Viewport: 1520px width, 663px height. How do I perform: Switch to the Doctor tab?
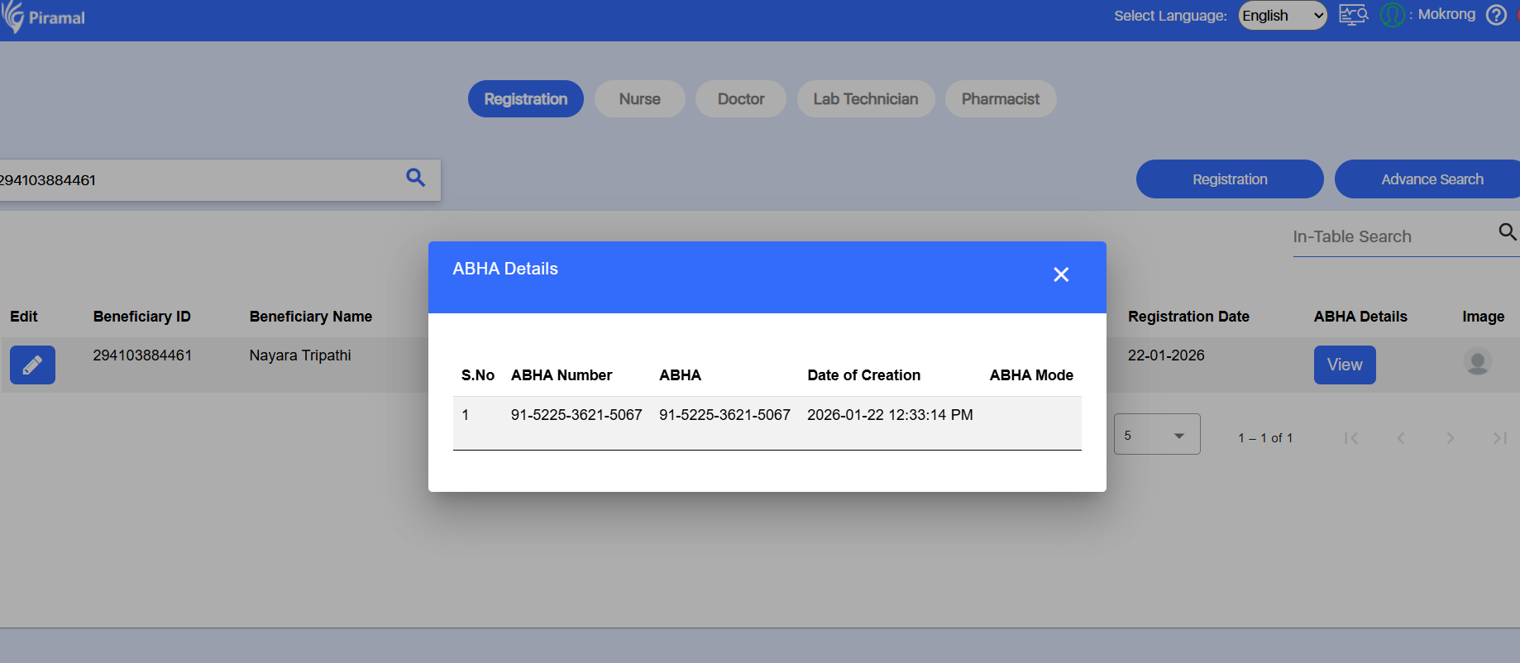click(740, 99)
